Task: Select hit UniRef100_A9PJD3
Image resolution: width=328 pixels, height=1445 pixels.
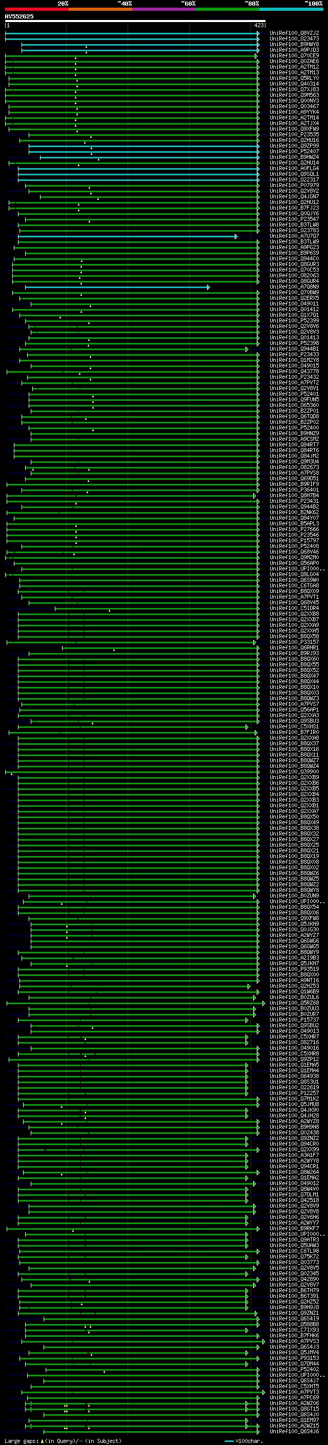Action: 294,50
